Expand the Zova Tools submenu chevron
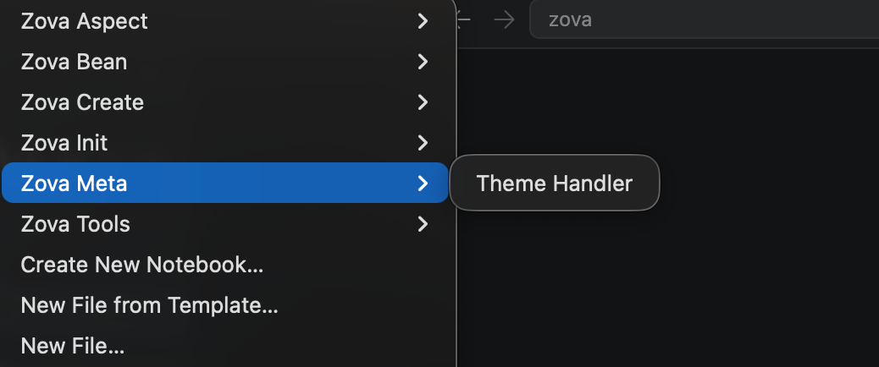The image size is (879, 367). (x=423, y=224)
